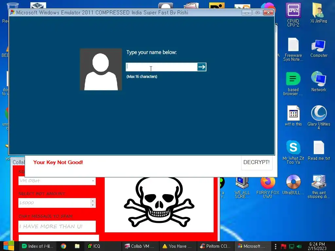Click chat message field 'I HAVE MORE THAN U!'

(57, 226)
